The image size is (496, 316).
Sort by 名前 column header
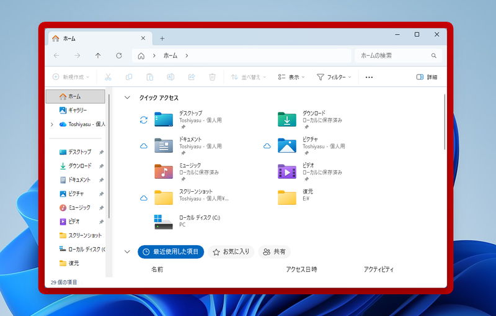coord(157,269)
